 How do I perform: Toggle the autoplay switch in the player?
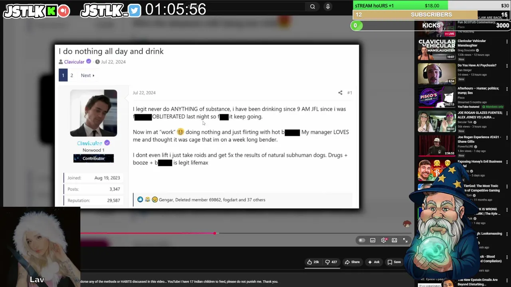pos(361,240)
